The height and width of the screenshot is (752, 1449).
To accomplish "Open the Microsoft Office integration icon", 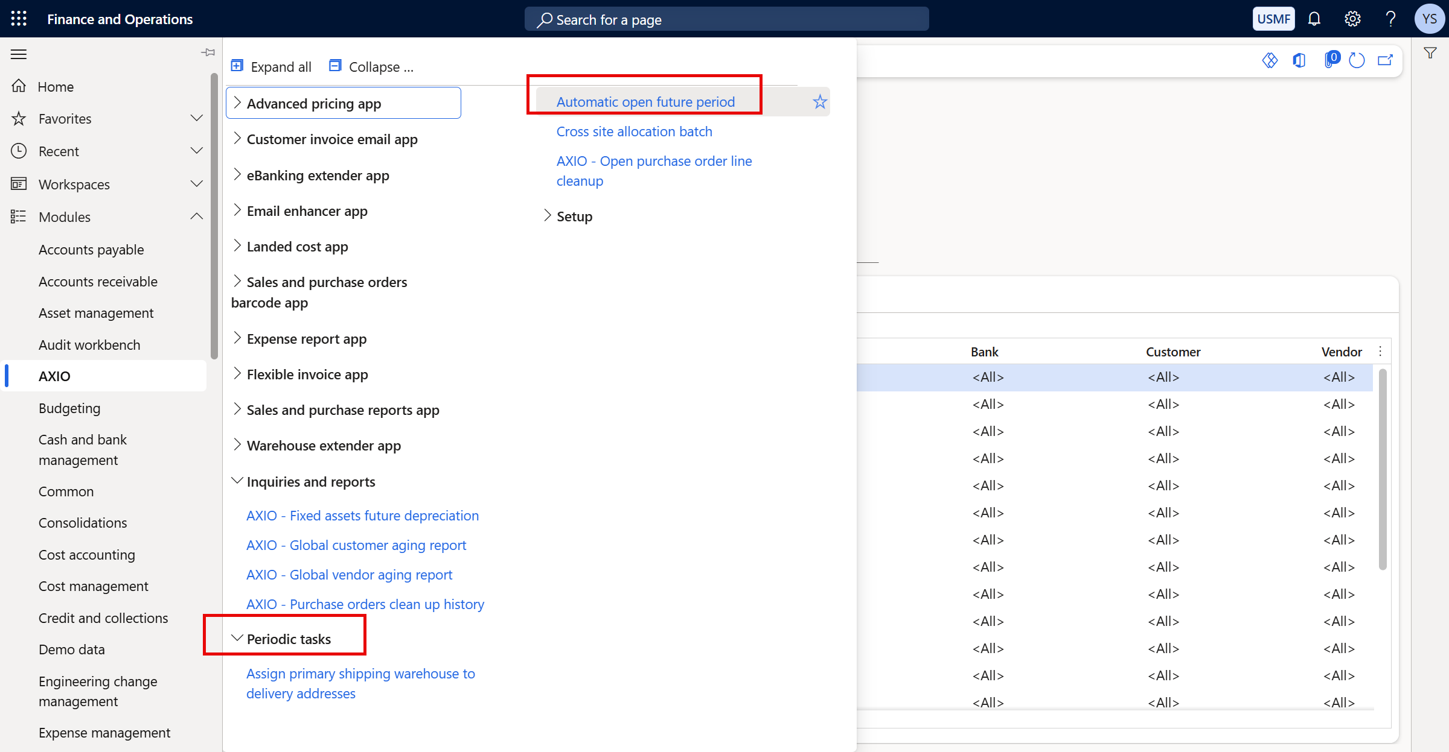I will pos(1299,60).
